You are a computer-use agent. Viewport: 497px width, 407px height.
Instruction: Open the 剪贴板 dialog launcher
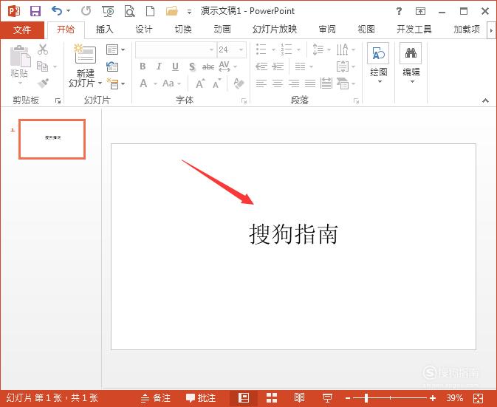tap(58, 100)
